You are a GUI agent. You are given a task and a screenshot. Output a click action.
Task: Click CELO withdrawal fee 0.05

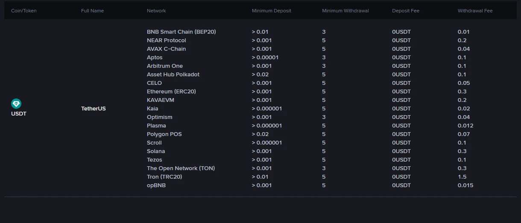464,83
